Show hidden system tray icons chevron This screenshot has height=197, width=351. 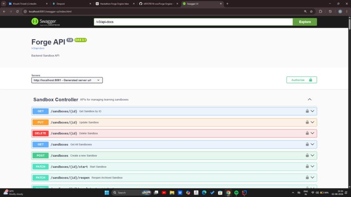pyautogui.click(x=293, y=193)
